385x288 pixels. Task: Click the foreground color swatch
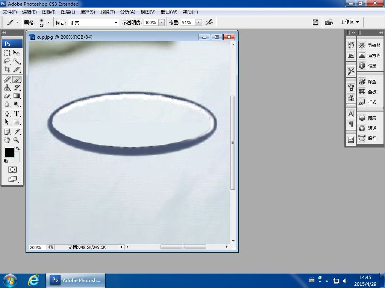(x=9, y=152)
